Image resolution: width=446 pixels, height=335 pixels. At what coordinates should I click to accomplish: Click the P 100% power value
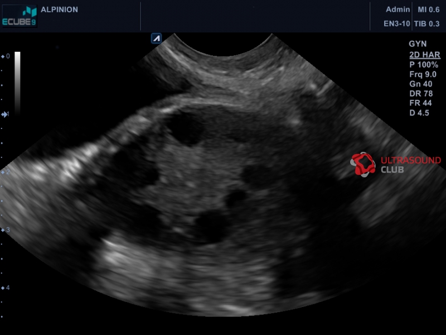click(424, 65)
